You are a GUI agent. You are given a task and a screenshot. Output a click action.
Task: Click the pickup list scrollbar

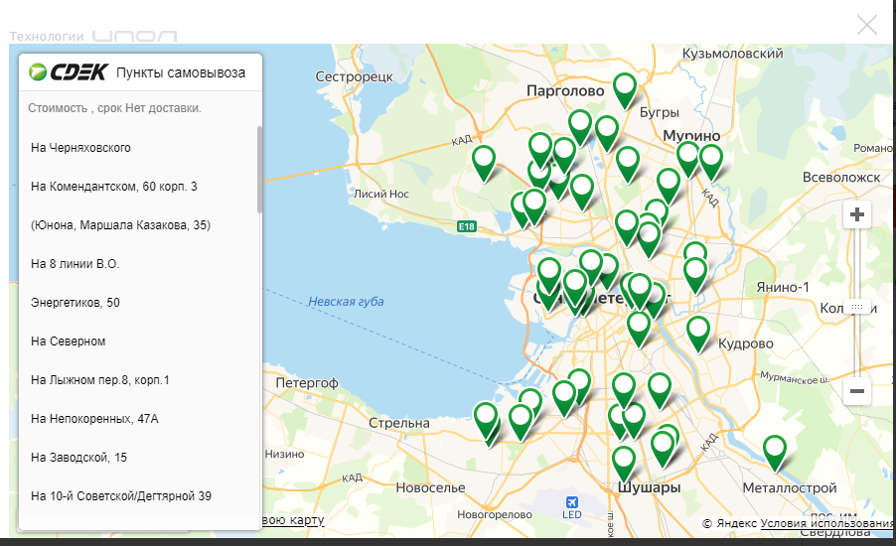259,169
